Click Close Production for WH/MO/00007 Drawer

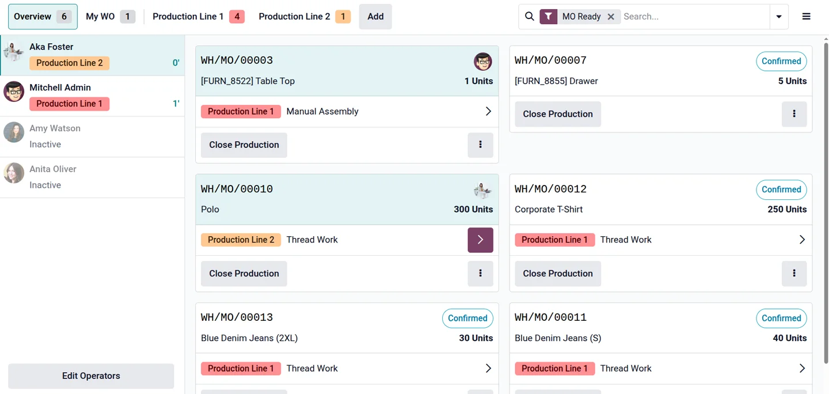tap(557, 114)
